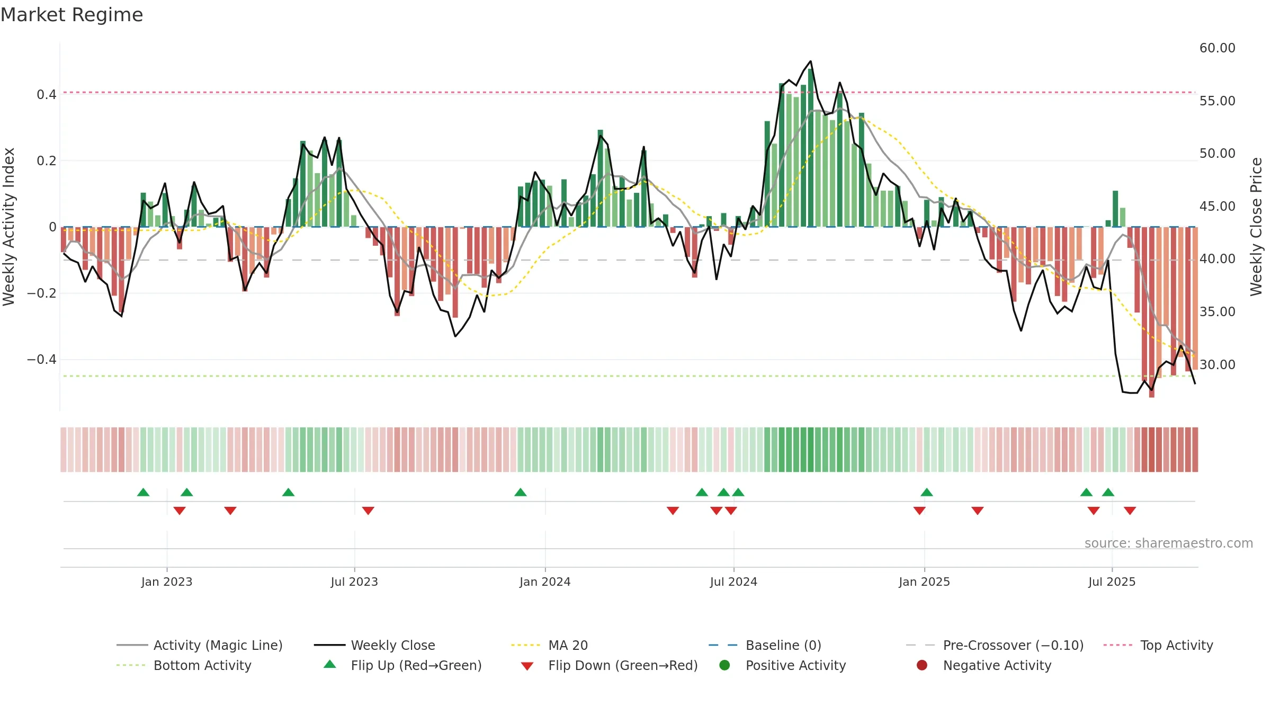
Task: Toggle Bottom Activity legend entry
Action: [184, 665]
